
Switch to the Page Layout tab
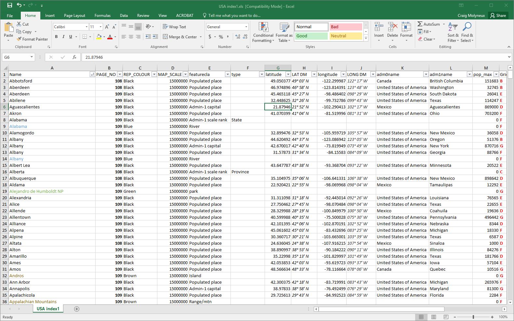[x=74, y=16]
